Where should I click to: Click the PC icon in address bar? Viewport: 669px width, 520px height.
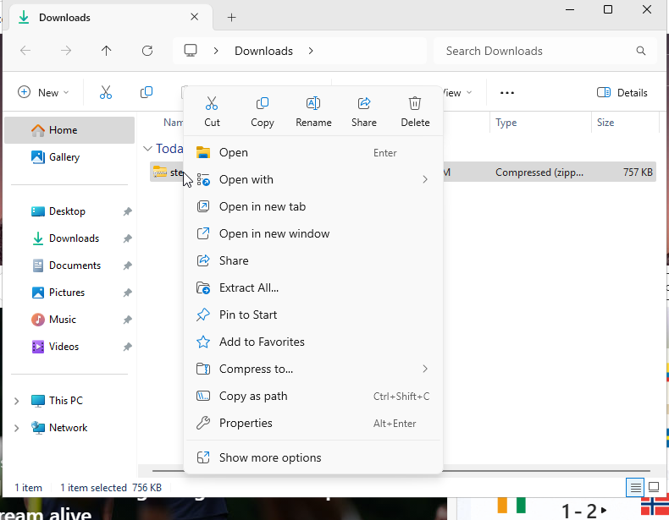coord(191,51)
